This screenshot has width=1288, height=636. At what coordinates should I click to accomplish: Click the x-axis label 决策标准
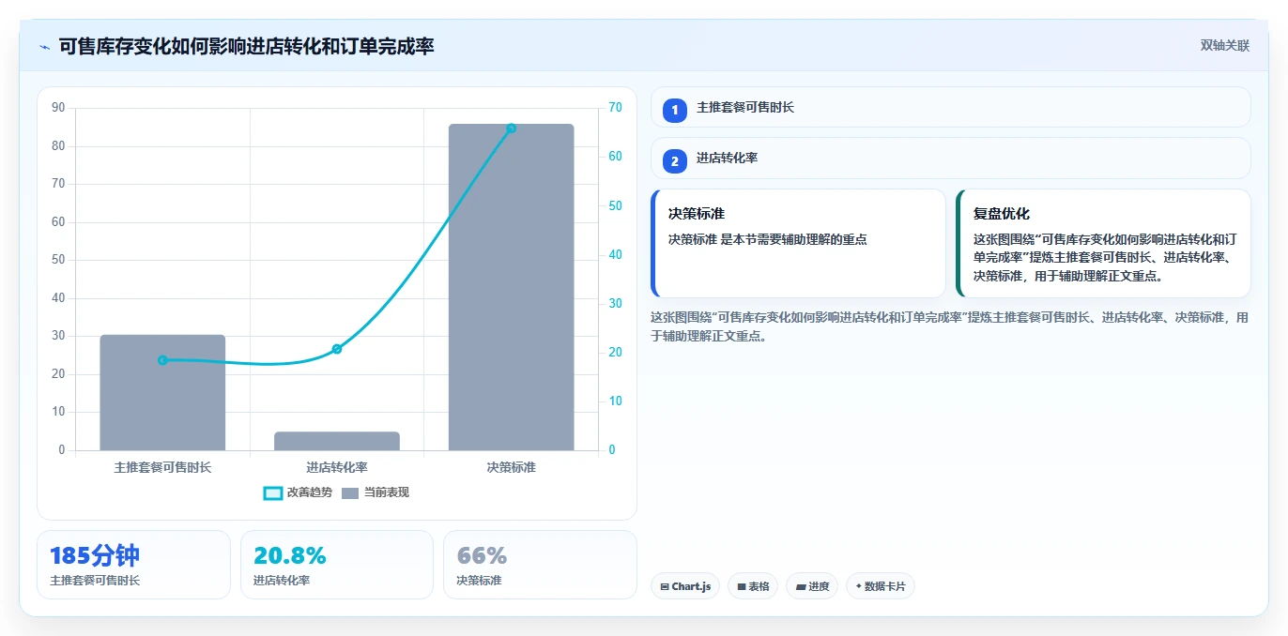[x=511, y=467]
